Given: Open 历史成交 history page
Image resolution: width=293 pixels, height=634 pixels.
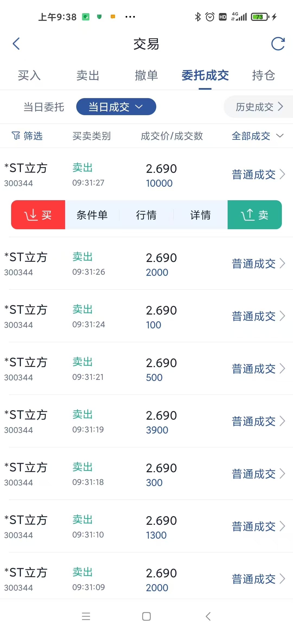Looking at the screenshot, I should click(x=259, y=107).
